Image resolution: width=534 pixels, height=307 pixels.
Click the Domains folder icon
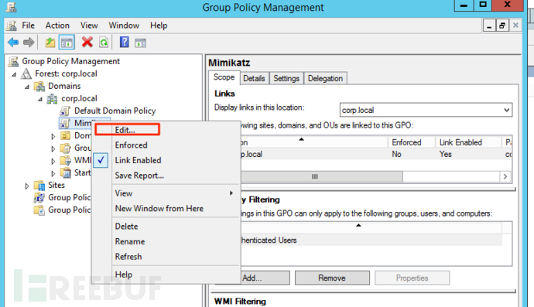coord(39,86)
